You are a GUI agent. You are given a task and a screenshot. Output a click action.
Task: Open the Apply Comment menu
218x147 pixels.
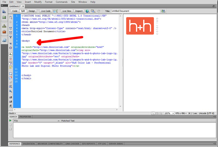click(x=11, y=74)
